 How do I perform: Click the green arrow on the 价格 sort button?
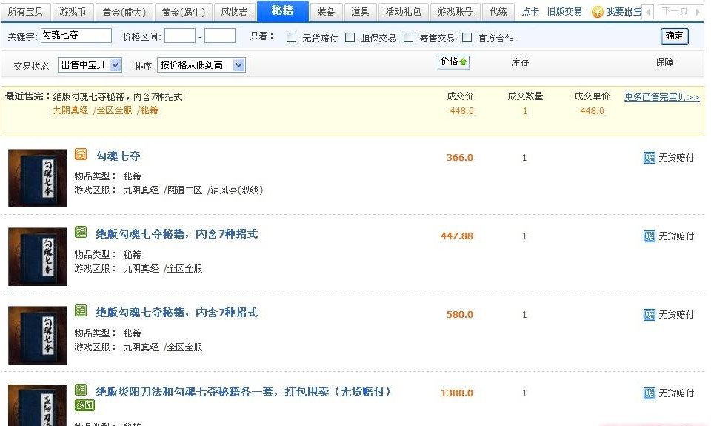464,62
